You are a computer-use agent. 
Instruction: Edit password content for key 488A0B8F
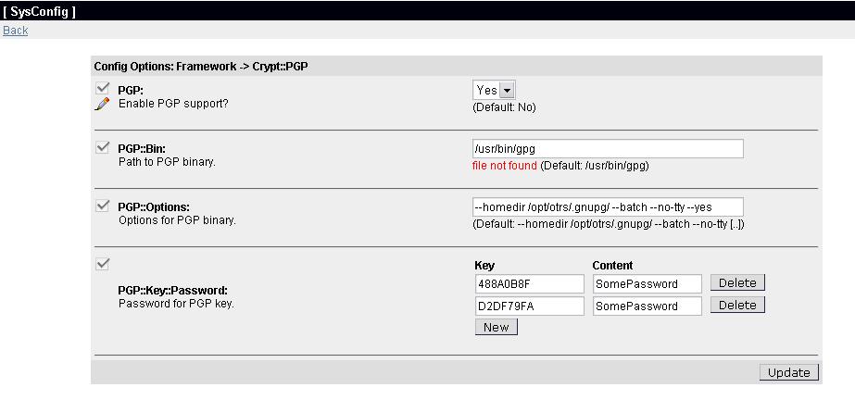(648, 284)
